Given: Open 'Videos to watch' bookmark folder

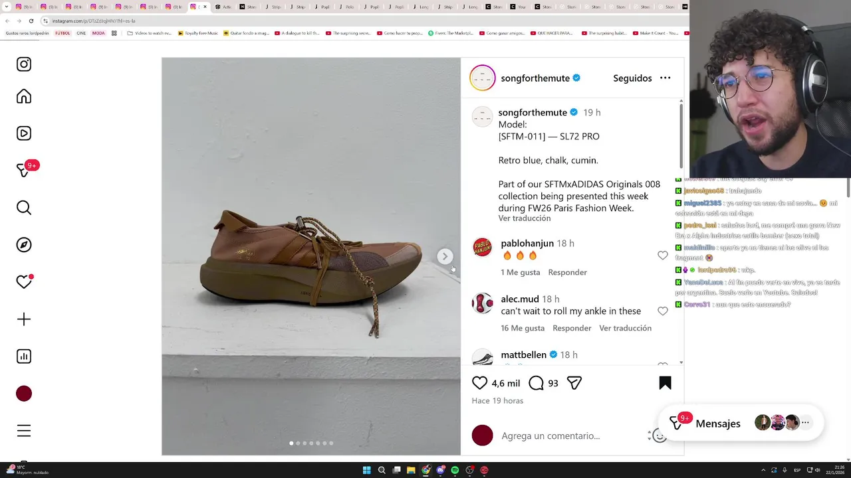Looking at the screenshot, I should (150, 33).
